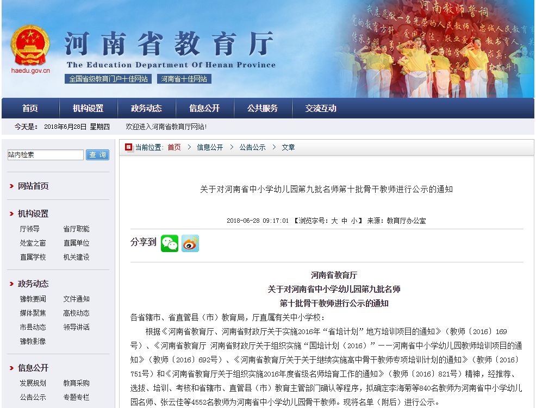Open the 教育采购 sidebar link
Image resolution: width=536 pixels, height=408 pixels.
tap(76, 383)
